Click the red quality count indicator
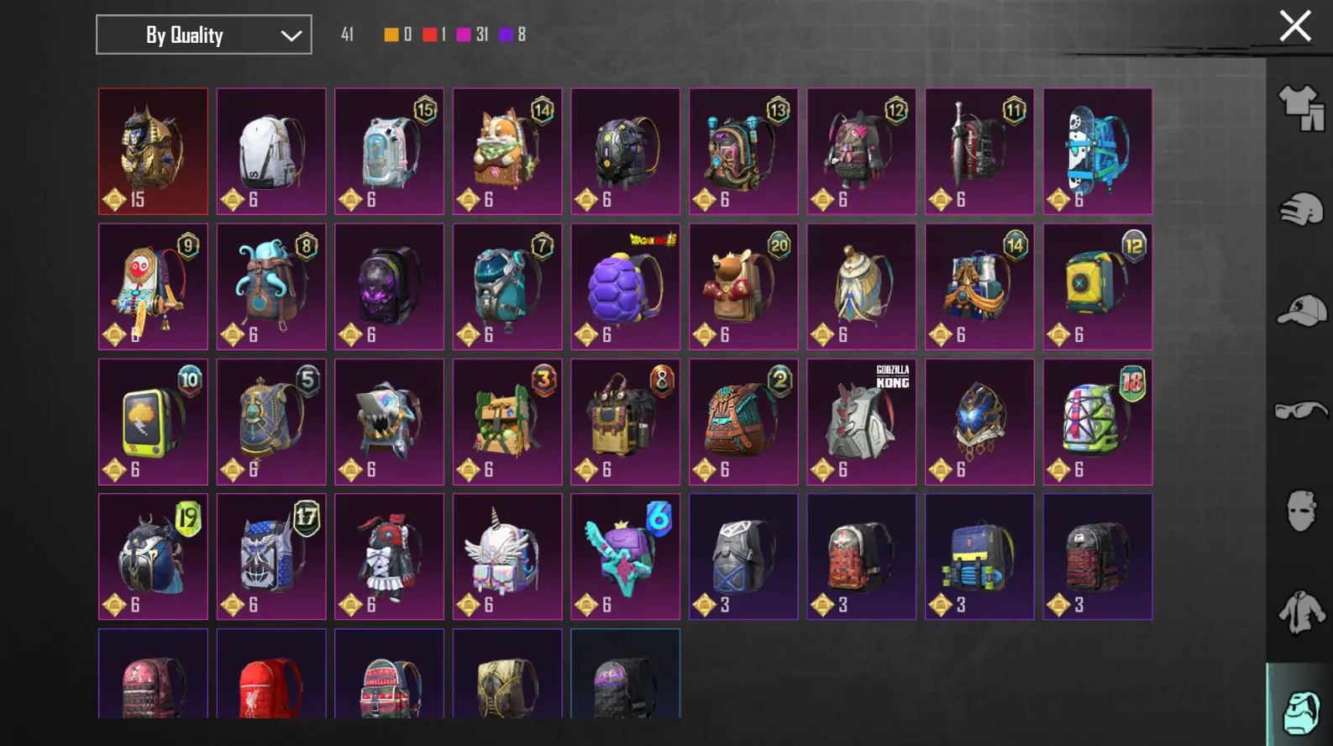Screen dimensions: 1333x746 pos(434,34)
